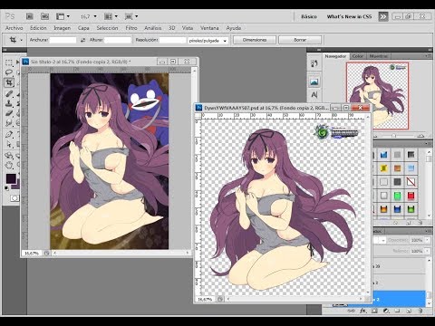This screenshot has height=326, width=435.
Task: Create a new layer in Layers panel
Action: coord(409,311)
